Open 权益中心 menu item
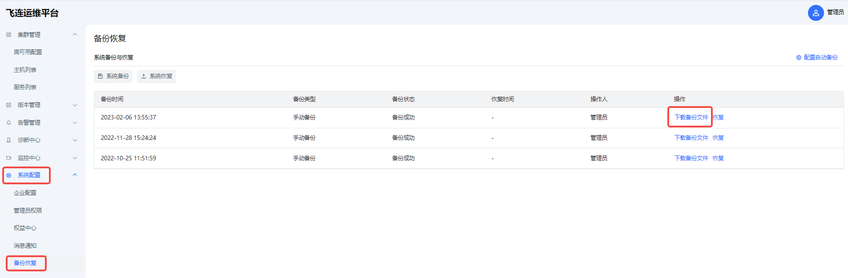Image resolution: width=848 pixels, height=278 pixels. coord(25,228)
